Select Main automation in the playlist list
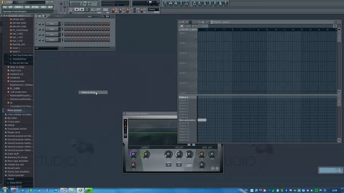The image size is (344, 193). [x=187, y=120]
